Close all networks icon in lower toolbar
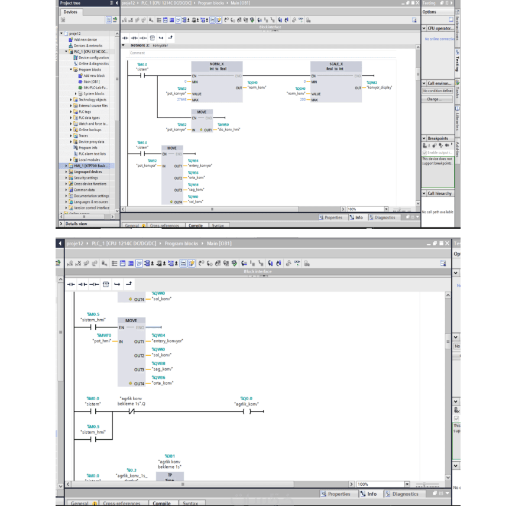Viewport: 525px width, 516px height. [x=131, y=264]
